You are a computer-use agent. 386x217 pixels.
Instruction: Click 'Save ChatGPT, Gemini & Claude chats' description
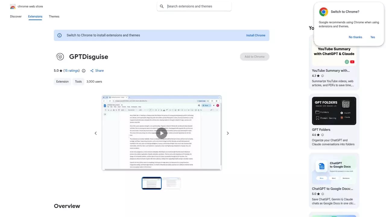(334, 201)
